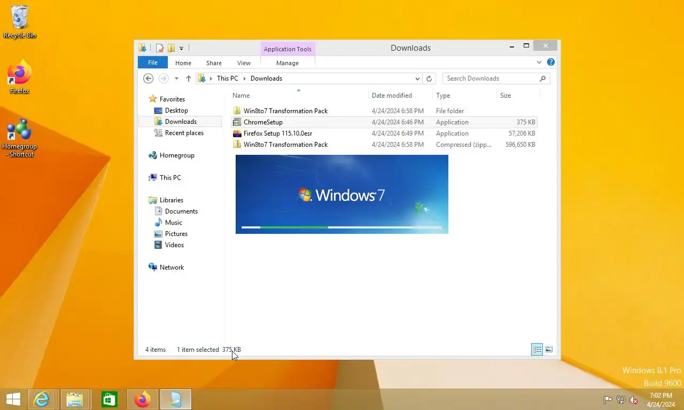The height and width of the screenshot is (410, 684).
Task: Click the 57,206 KB size cell
Action: (522, 133)
